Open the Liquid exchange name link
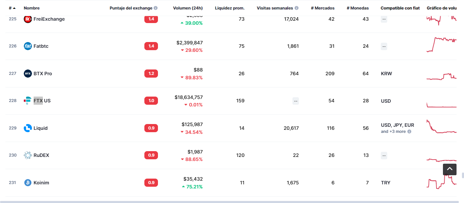This screenshot has height=203, width=464. click(x=40, y=128)
